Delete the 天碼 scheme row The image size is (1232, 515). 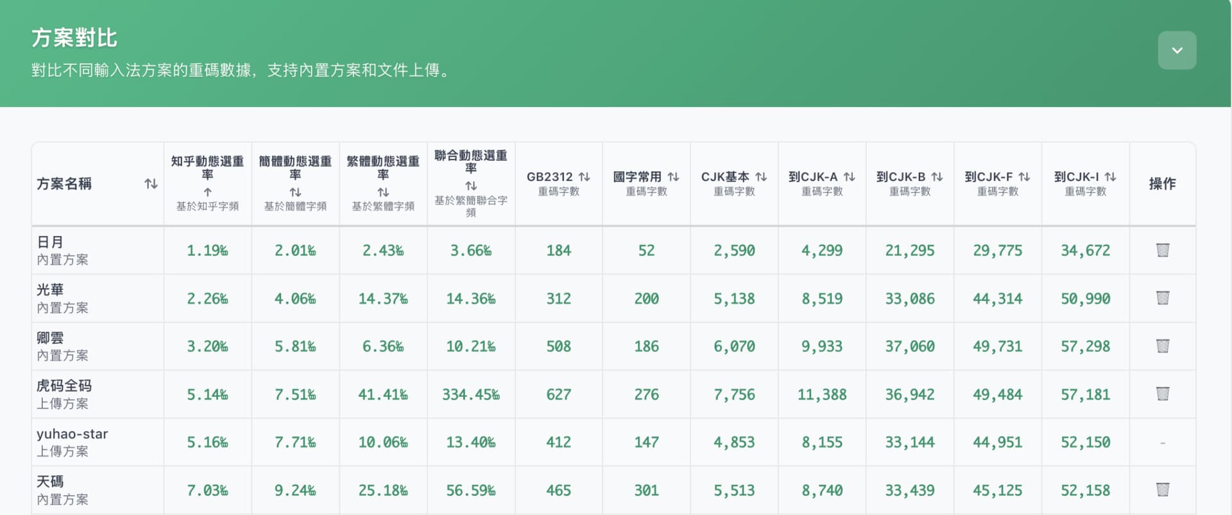(x=1162, y=490)
